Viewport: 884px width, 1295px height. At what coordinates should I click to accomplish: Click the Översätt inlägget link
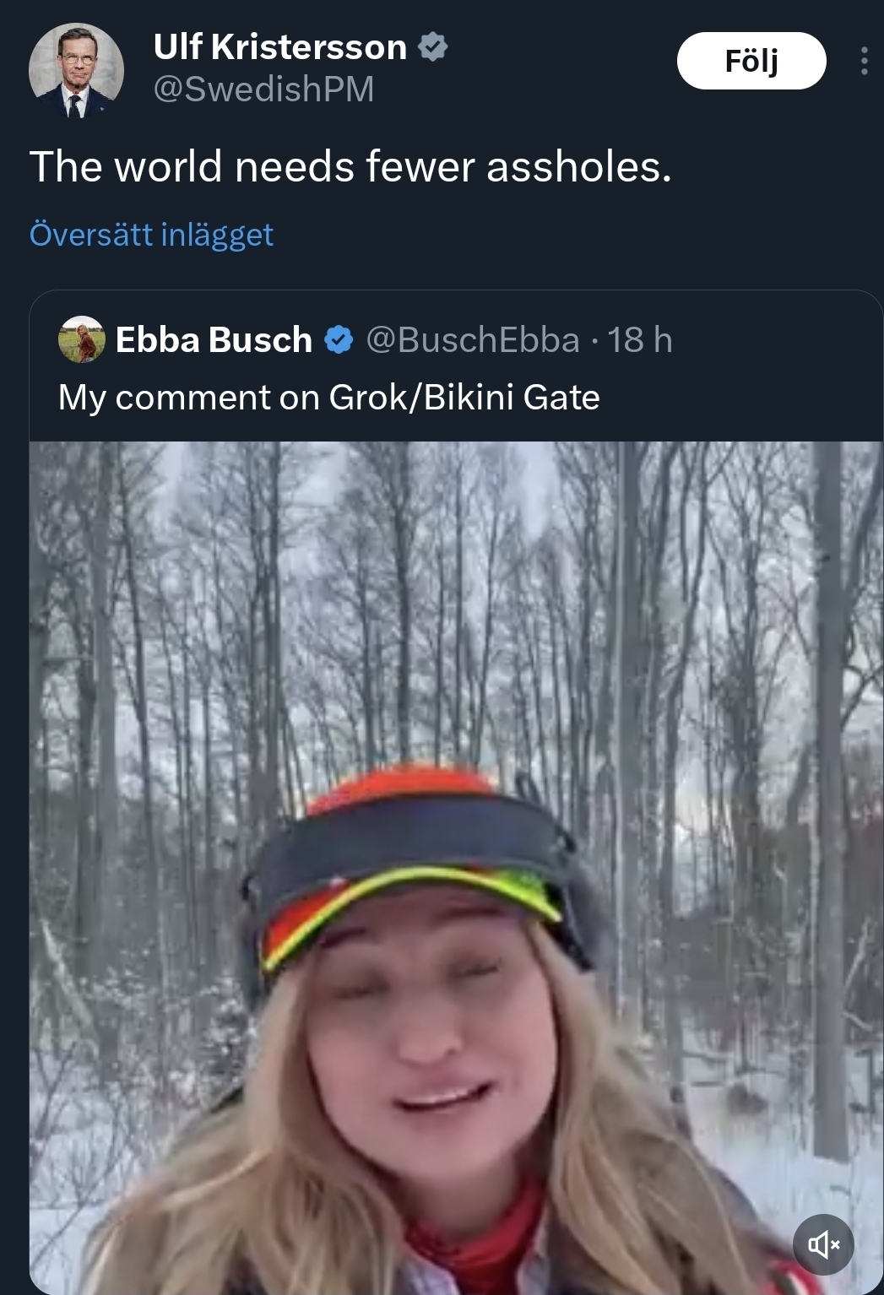[x=151, y=235]
